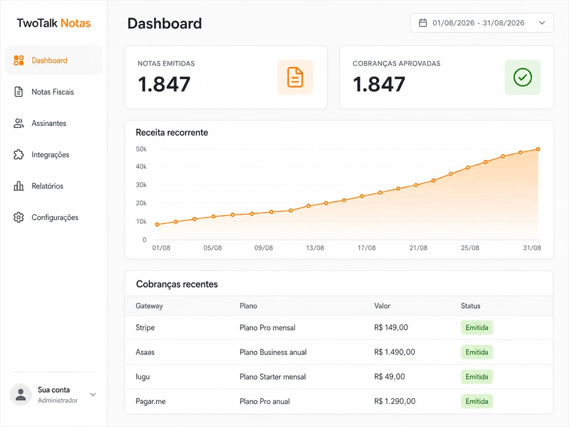This screenshot has width=569, height=427.
Task: Click the orange document icon in Notas Emitidas card
Action: 295,77
